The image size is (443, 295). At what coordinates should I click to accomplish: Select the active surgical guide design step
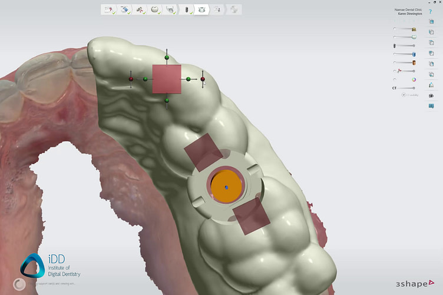click(202, 9)
